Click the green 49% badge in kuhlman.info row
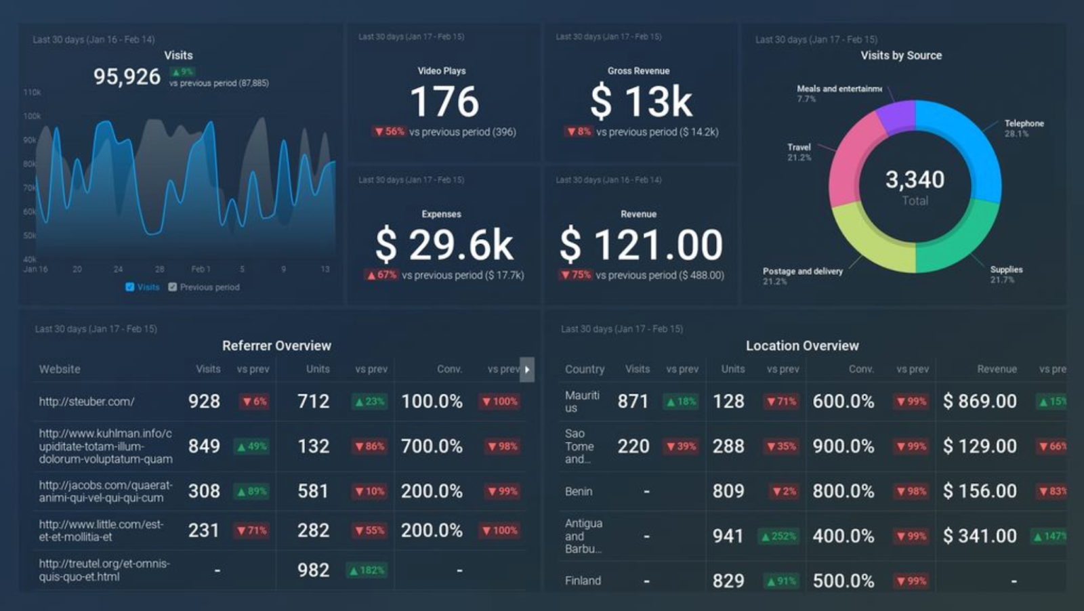The image size is (1084, 611). point(251,446)
